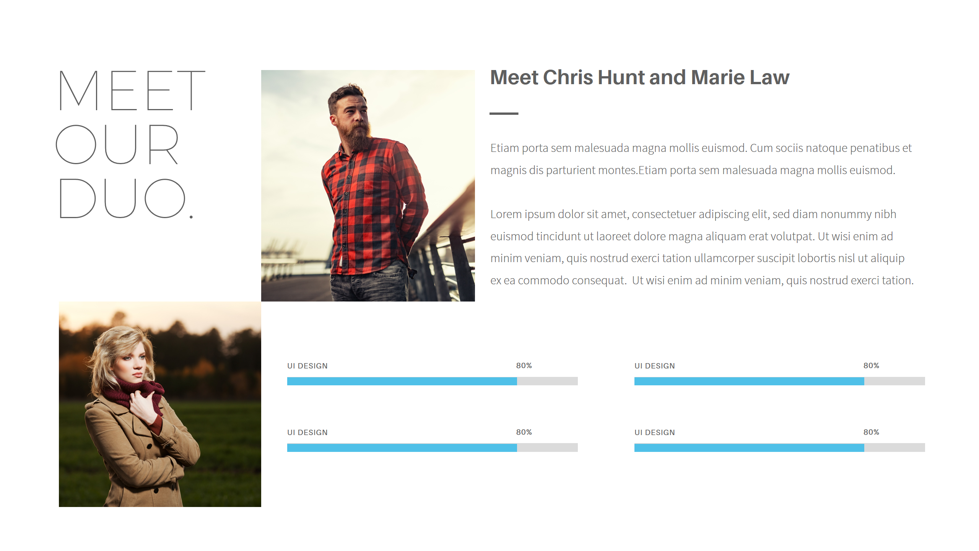Select the upper-left "UI DESIGN" label
This screenshot has width=979, height=551.
[307, 366]
